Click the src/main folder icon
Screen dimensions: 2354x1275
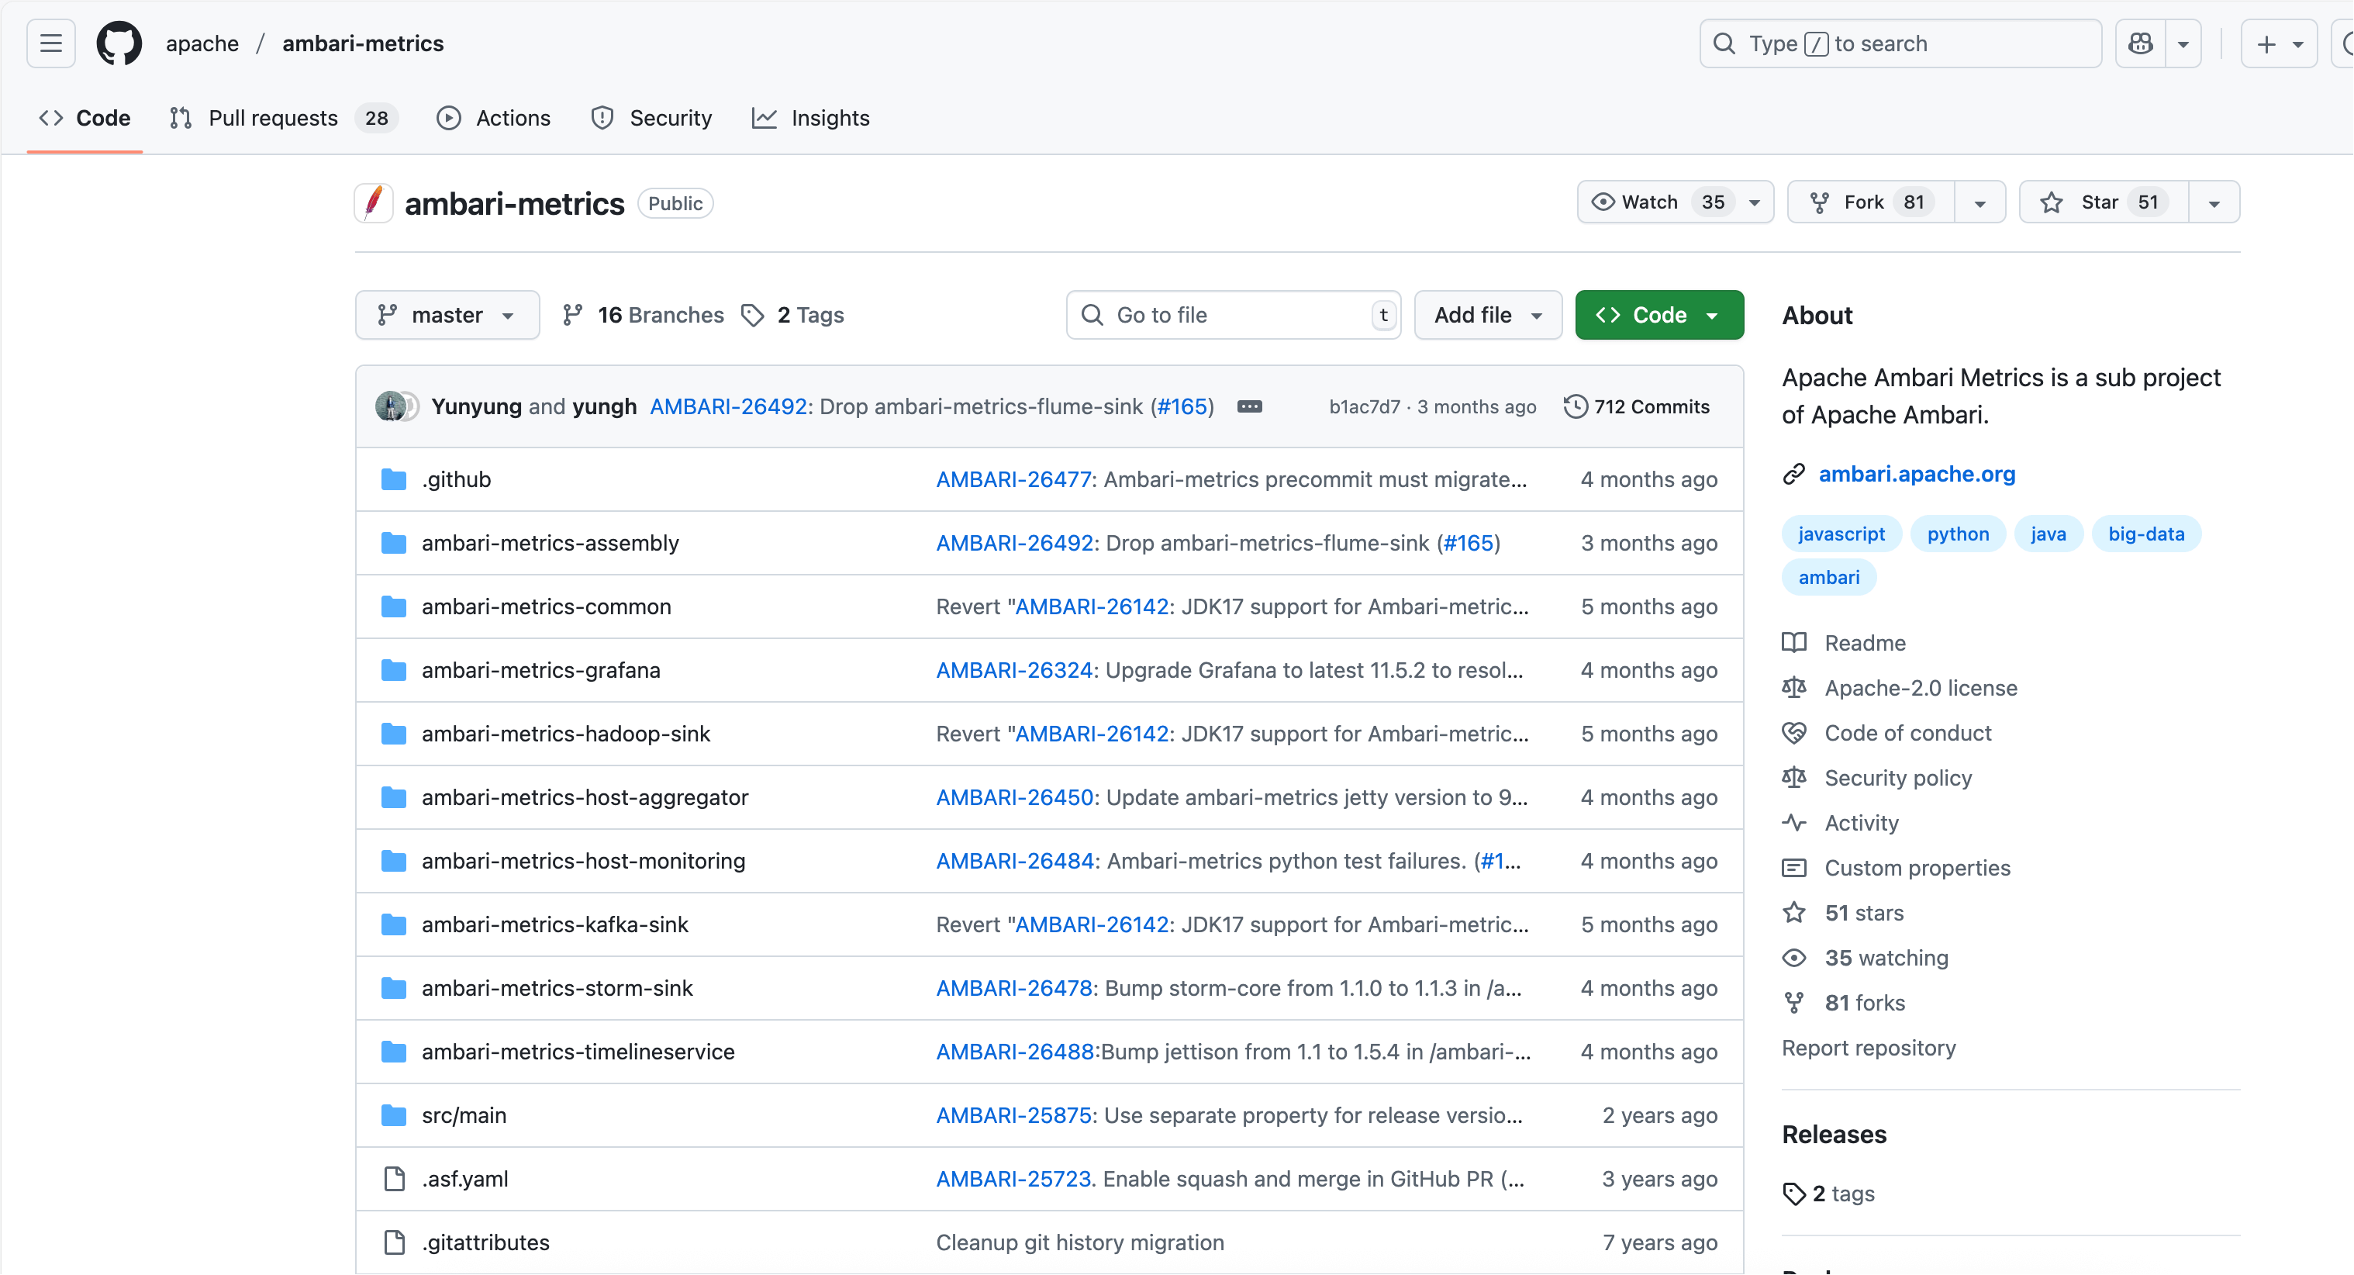pos(394,1115)
